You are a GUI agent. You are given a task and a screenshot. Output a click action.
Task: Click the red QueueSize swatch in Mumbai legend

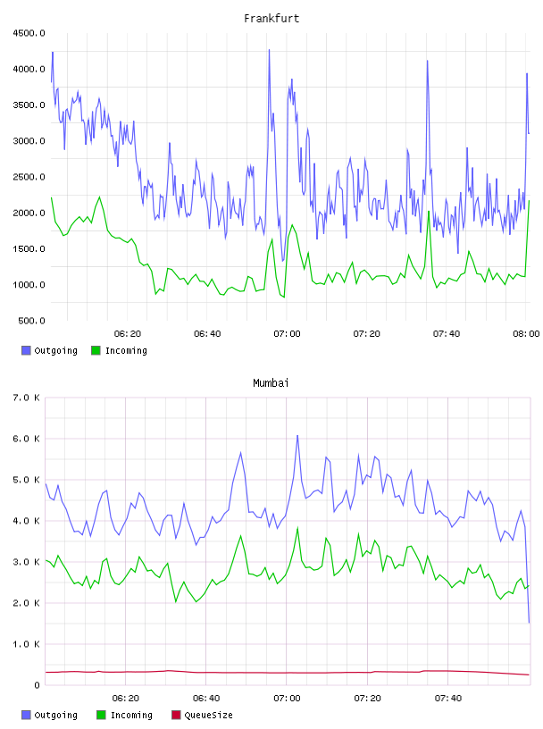pyautogui.click(x=176, y=715)
